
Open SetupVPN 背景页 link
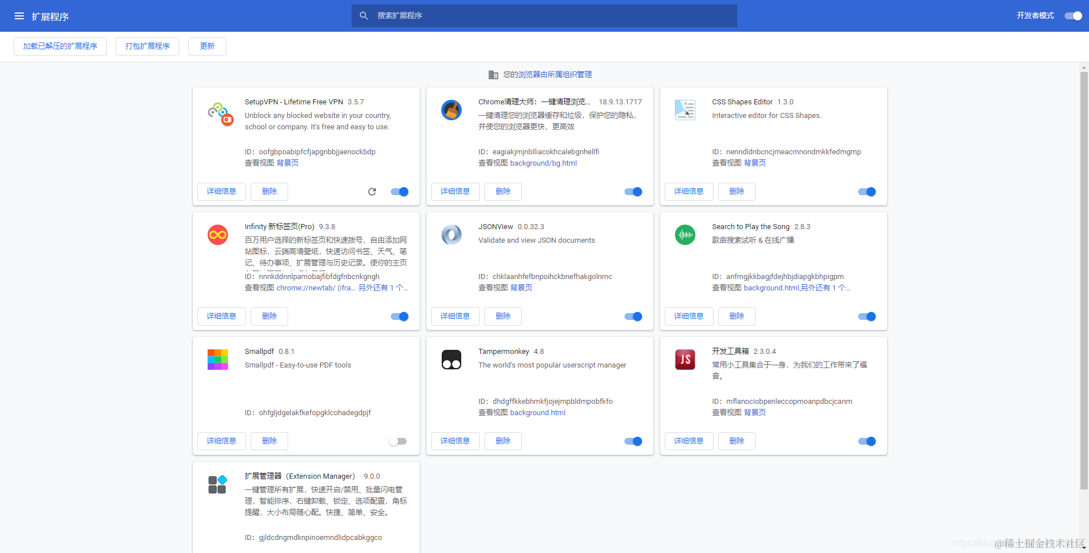(x=288, y=163)
